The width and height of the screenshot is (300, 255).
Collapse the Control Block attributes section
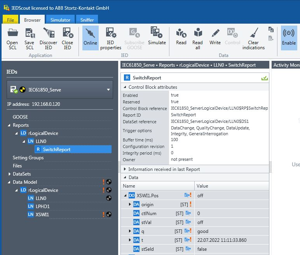[125, 87]
